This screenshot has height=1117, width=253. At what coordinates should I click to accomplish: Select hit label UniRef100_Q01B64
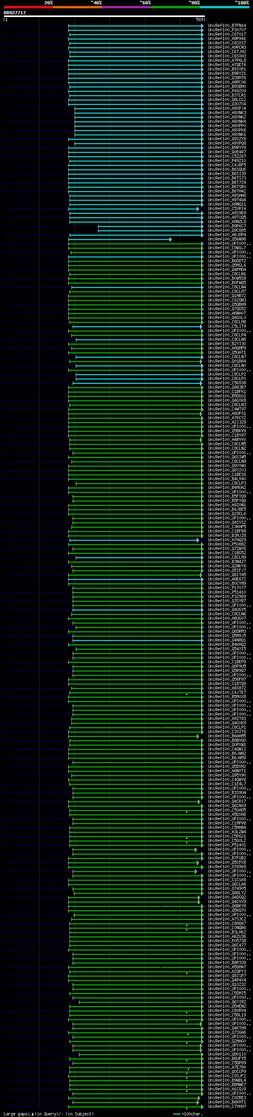click(x=227, y=361)
